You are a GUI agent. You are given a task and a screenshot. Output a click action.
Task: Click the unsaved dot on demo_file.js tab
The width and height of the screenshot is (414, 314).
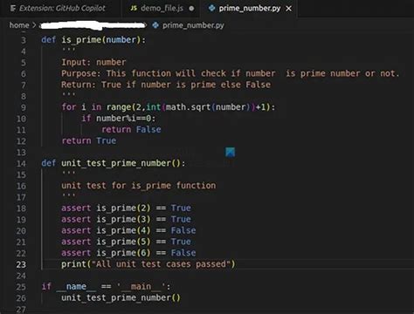(191, 9)
